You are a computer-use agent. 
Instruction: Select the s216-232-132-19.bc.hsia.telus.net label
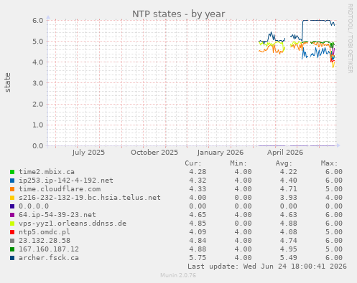point(90,198)
